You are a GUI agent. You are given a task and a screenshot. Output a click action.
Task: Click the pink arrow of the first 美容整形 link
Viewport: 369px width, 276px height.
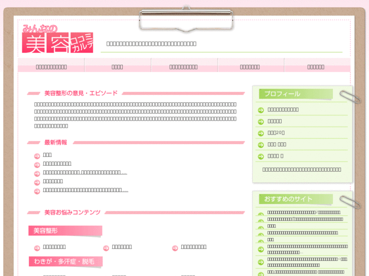[37, 248]
